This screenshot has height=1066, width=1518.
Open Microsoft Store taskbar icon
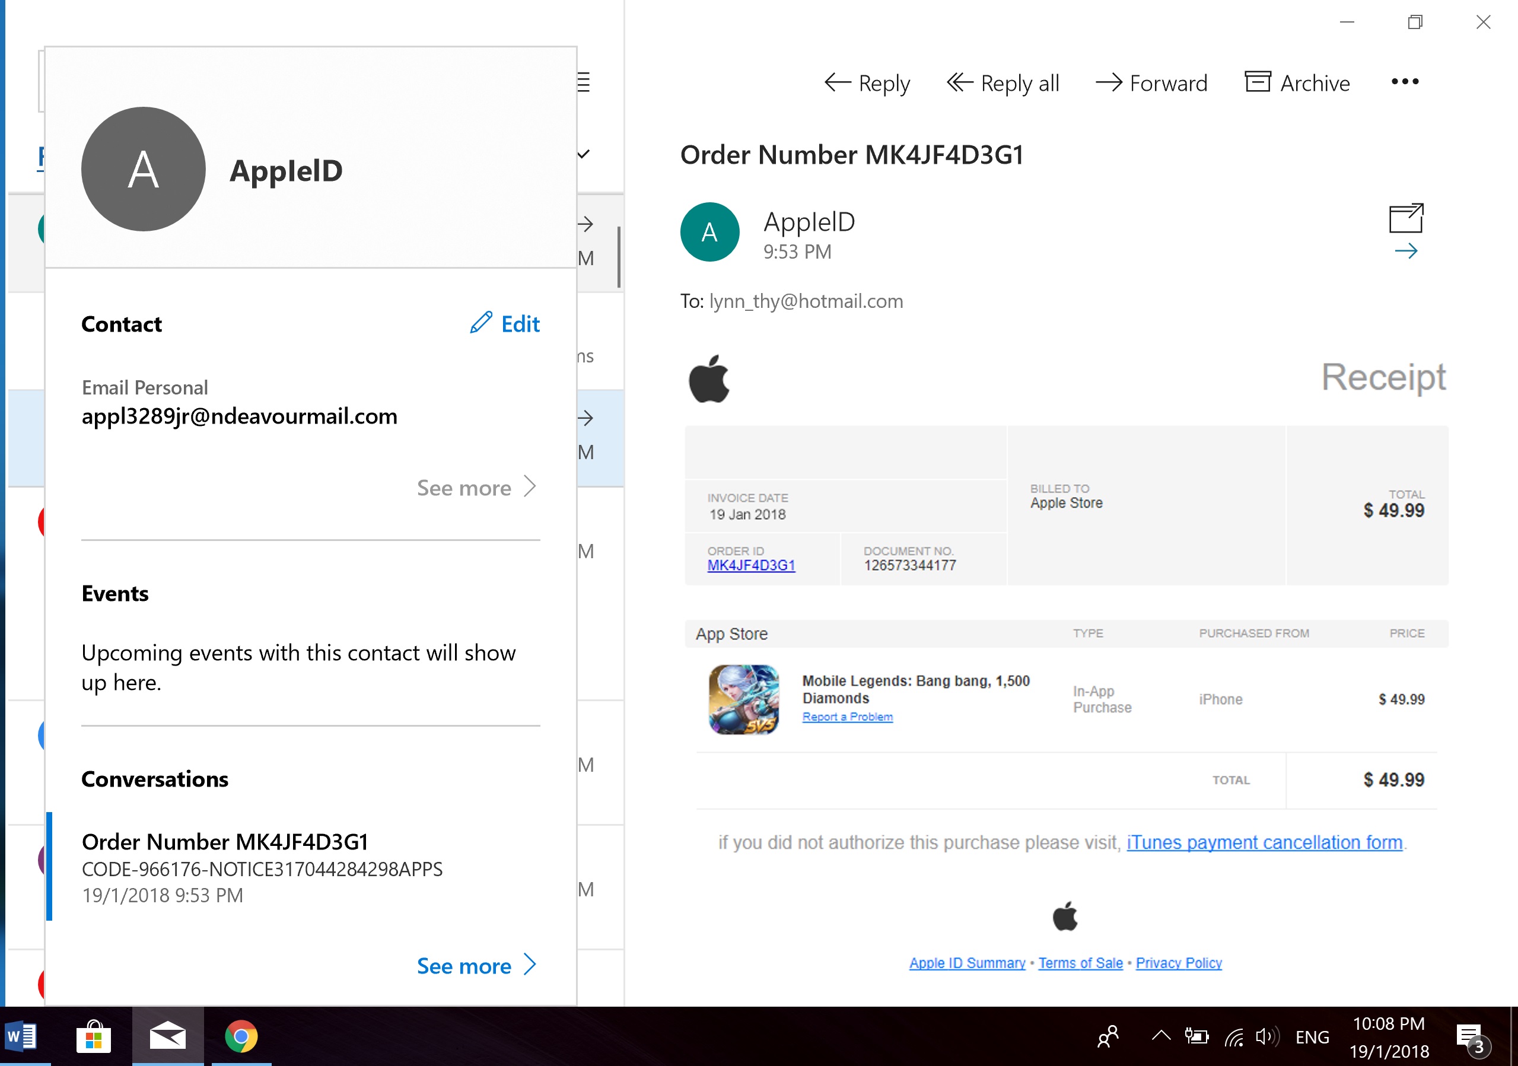(x=93, y=1037)
